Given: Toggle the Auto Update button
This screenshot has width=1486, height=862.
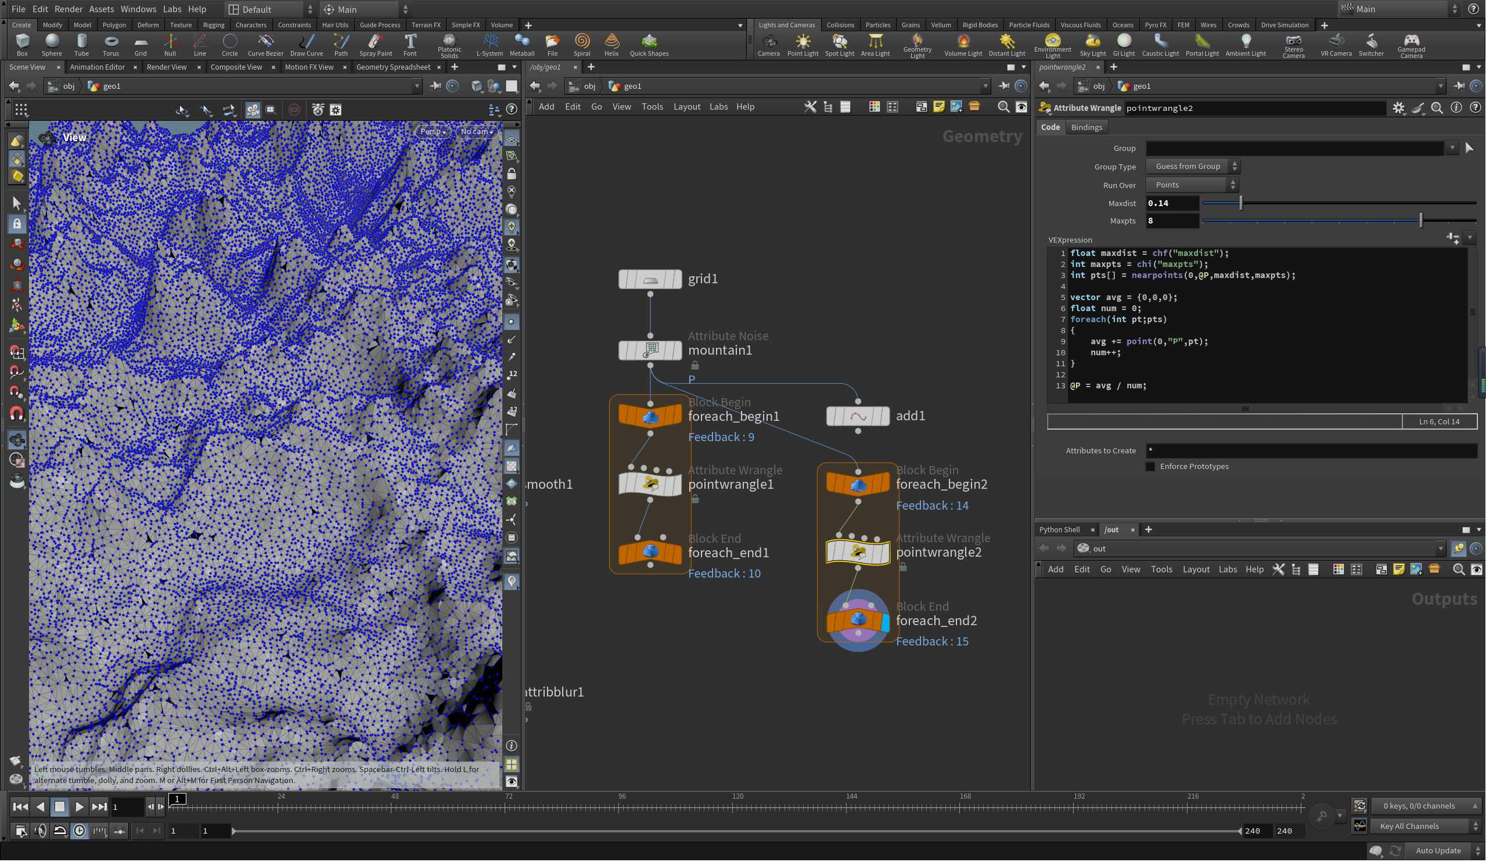Looking at the screenshot, I should 1438,852.
